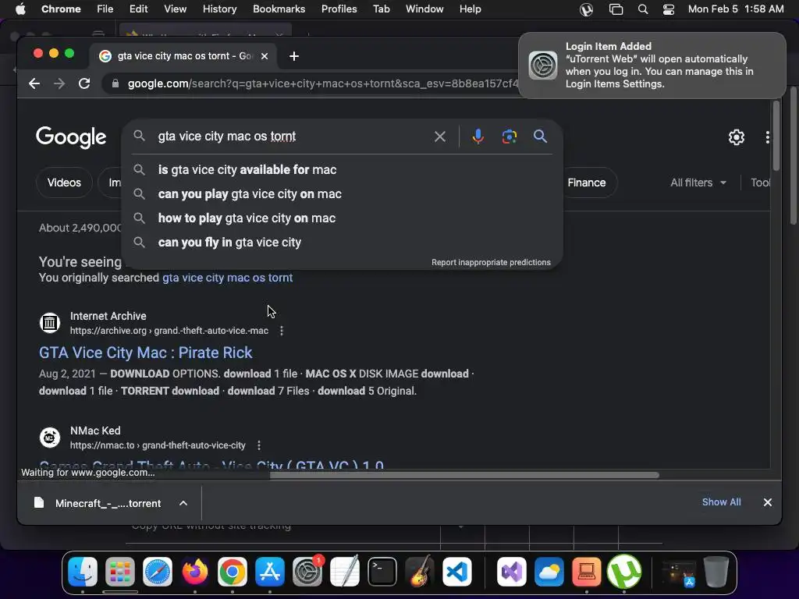Select suggestion 'is gta vice city available for mac'

(343, 169)
